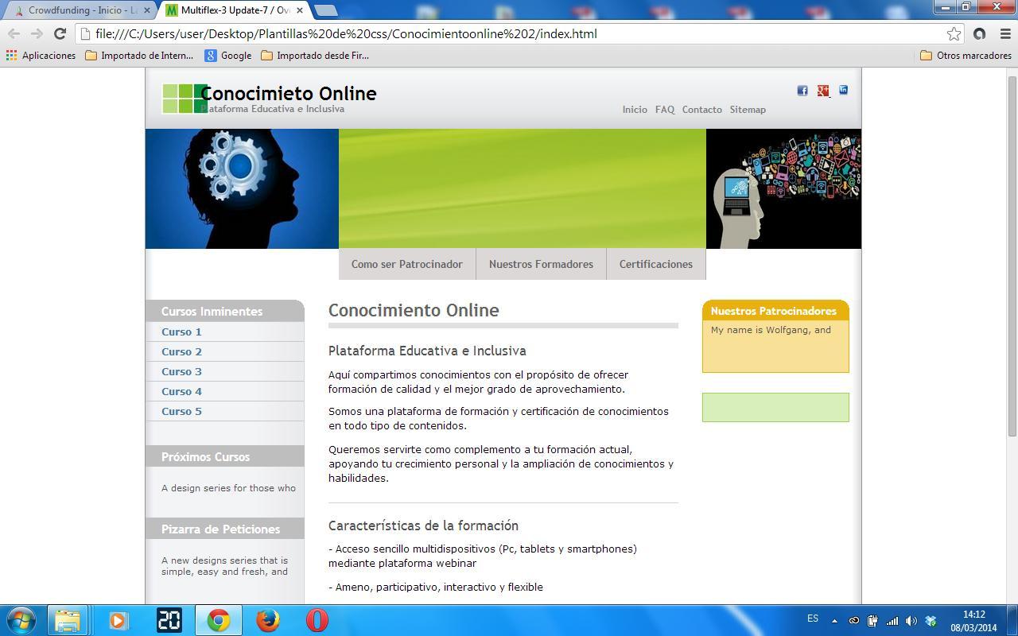Open the Importado desde Firefox bookmark folder
The height and width of the screenshot is (636, 1018).
pyautogui.click(x=315, y=56)
